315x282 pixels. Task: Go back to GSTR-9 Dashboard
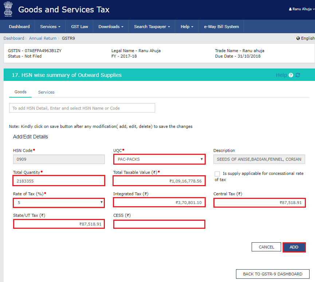click(272, 274)
